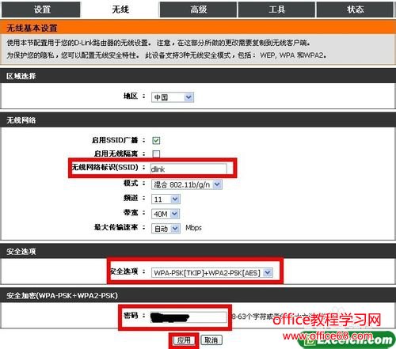Click the 无线基本设置 heading text
Viewport: 396px width, 349px height.
[x=32, y=28]
